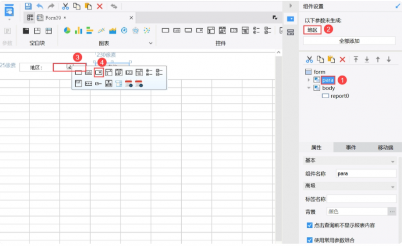Move component down one level

coord(389,59)
